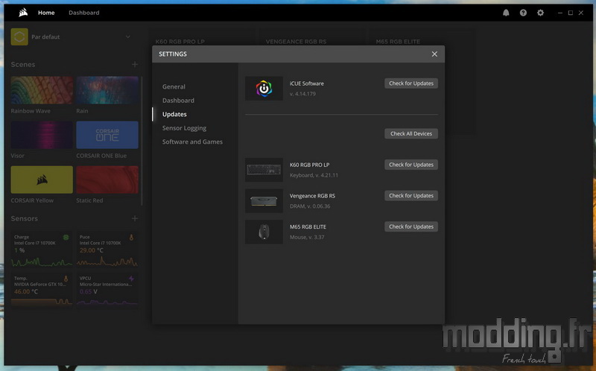Select the CORSAIR ONE Blue scene
Image resolution: width=596 pixels, height=371 pixels.
pos(107,135)
